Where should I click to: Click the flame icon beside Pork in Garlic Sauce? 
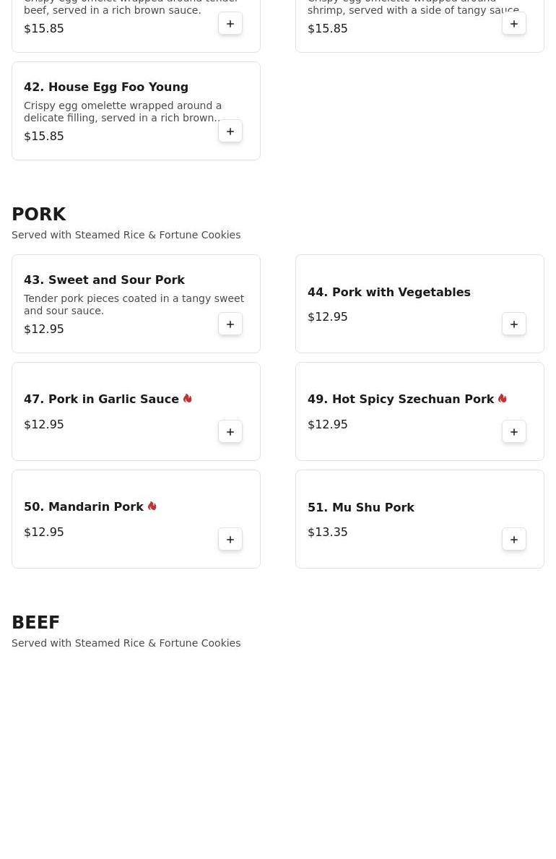[x=187, y=398]
